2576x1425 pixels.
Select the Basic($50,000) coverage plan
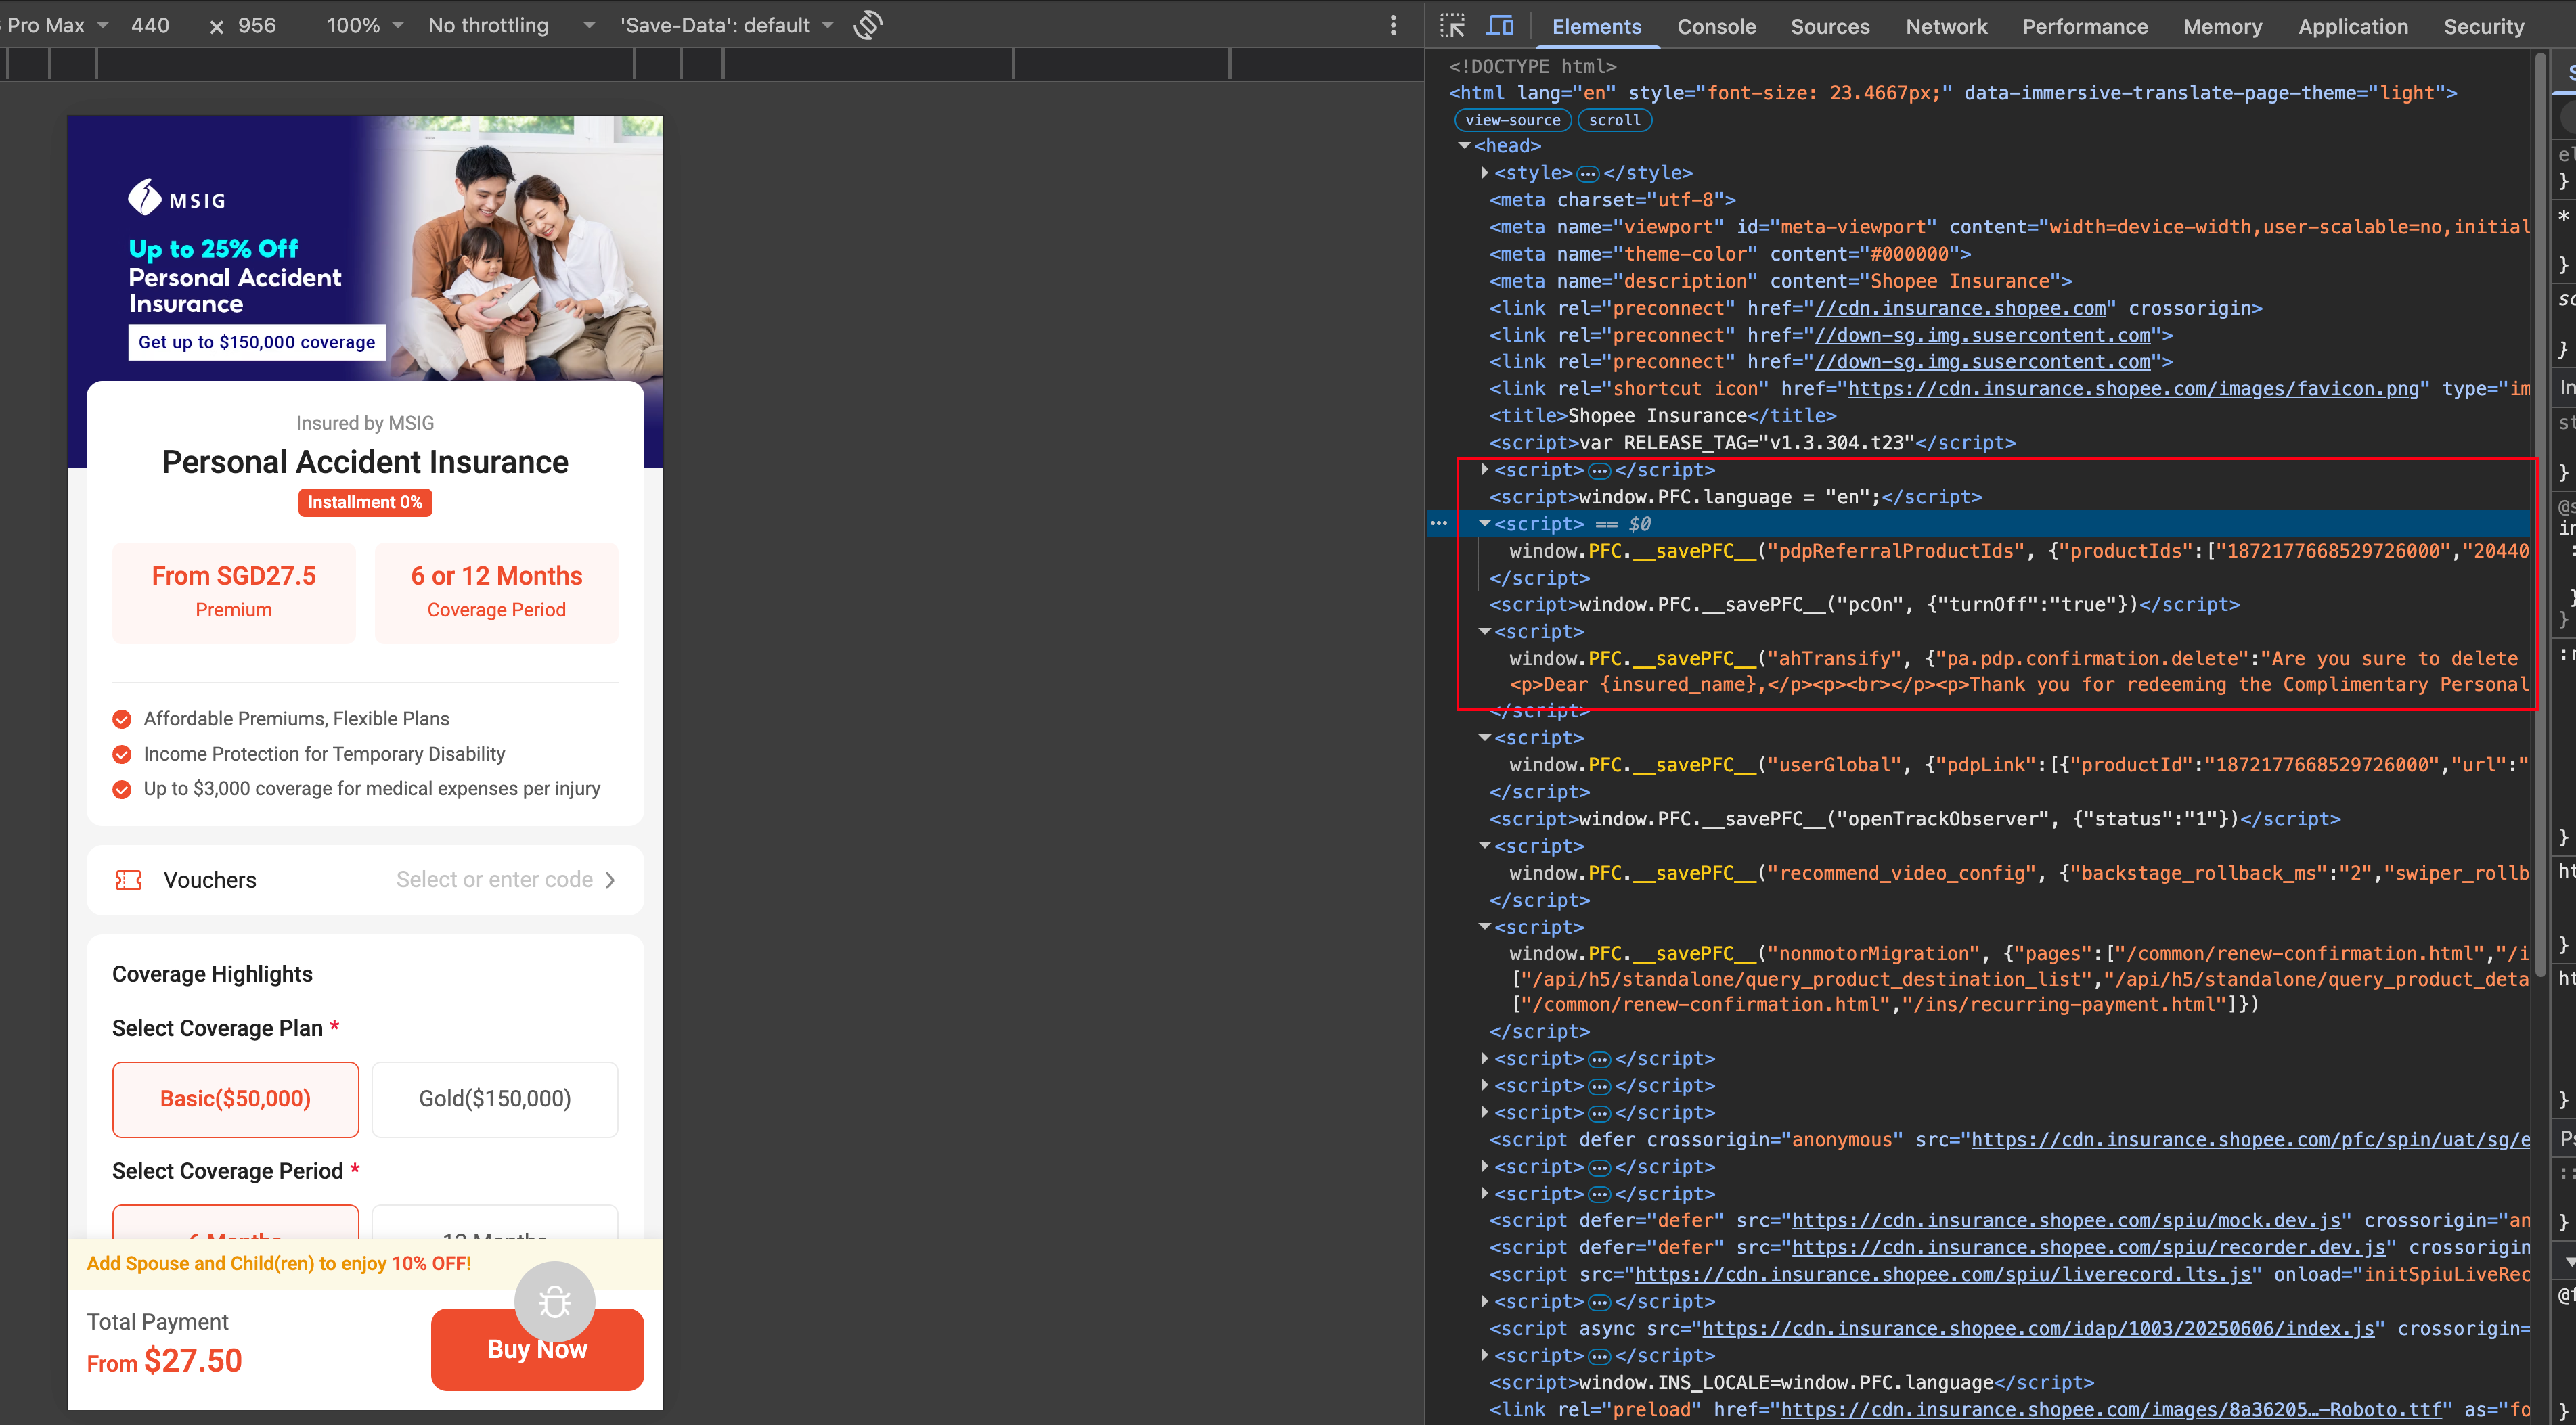click(x=235, y=1099)
